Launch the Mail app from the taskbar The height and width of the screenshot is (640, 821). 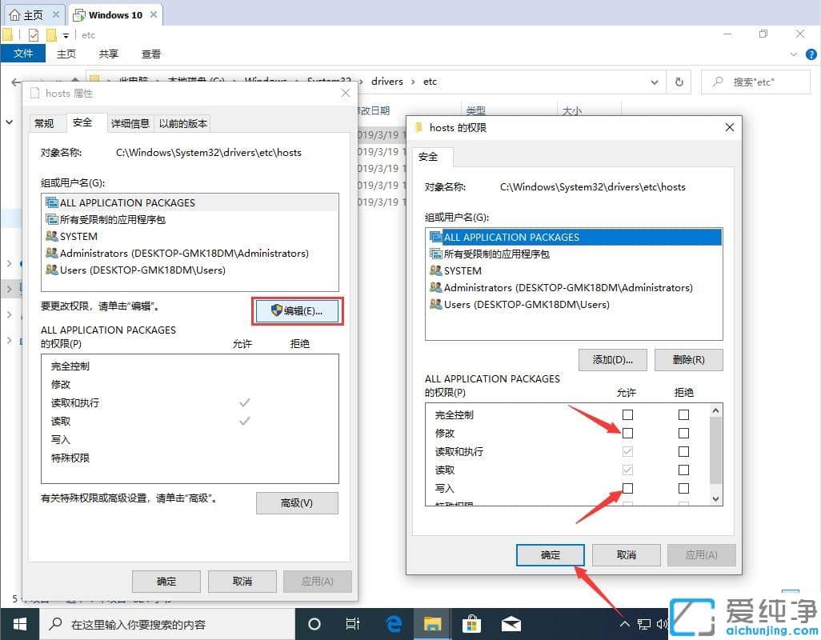[511, 623]
